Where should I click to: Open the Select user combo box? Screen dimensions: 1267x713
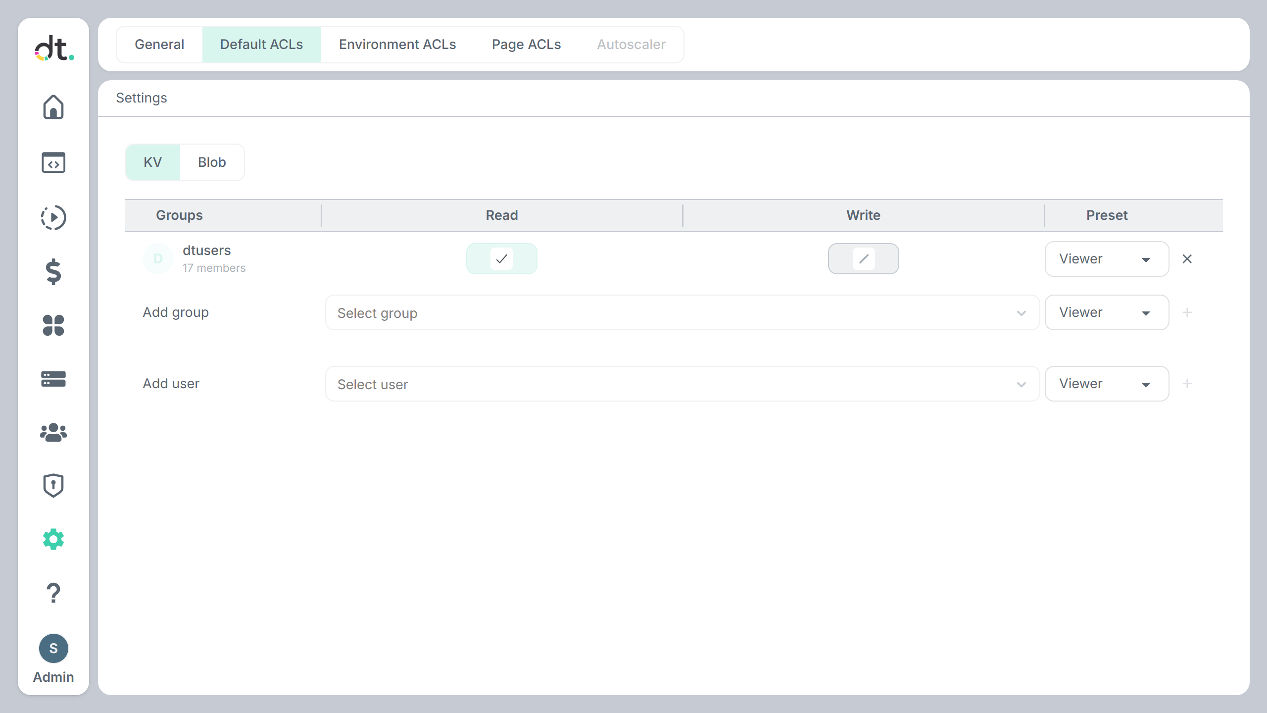pyautogui.click(x=682, y=384)
